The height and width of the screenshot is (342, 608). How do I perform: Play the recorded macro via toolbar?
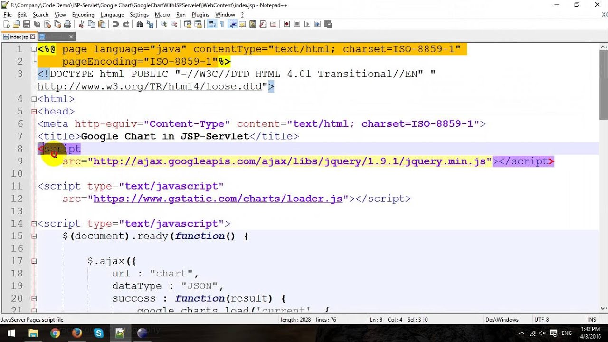tap(307, 24)
